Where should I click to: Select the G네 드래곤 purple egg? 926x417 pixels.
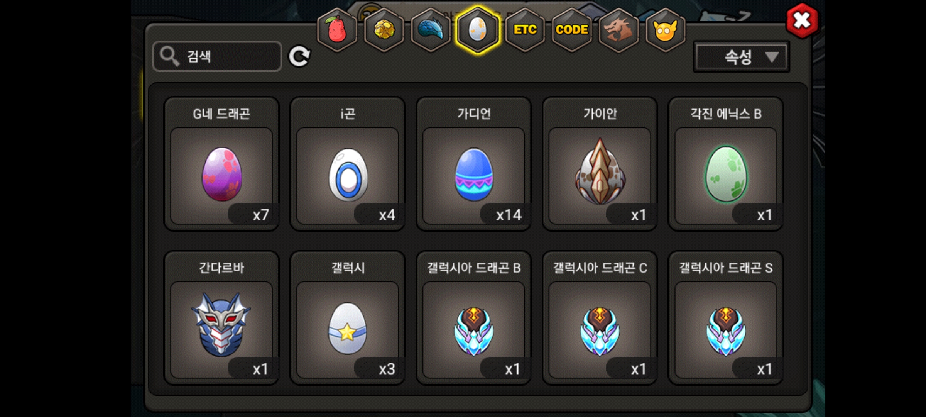tap(221, 164)
